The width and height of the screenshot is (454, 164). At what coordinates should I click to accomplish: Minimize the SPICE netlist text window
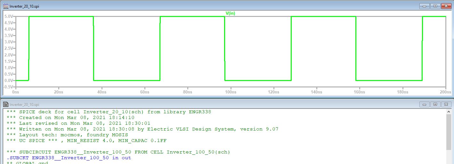click(425, 104)
